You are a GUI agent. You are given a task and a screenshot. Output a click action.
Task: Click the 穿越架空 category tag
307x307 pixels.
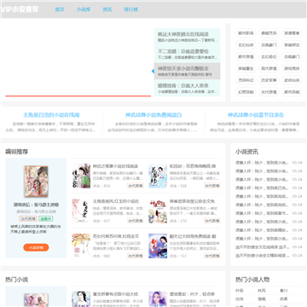pyautogui.click(x=292, y=45)
